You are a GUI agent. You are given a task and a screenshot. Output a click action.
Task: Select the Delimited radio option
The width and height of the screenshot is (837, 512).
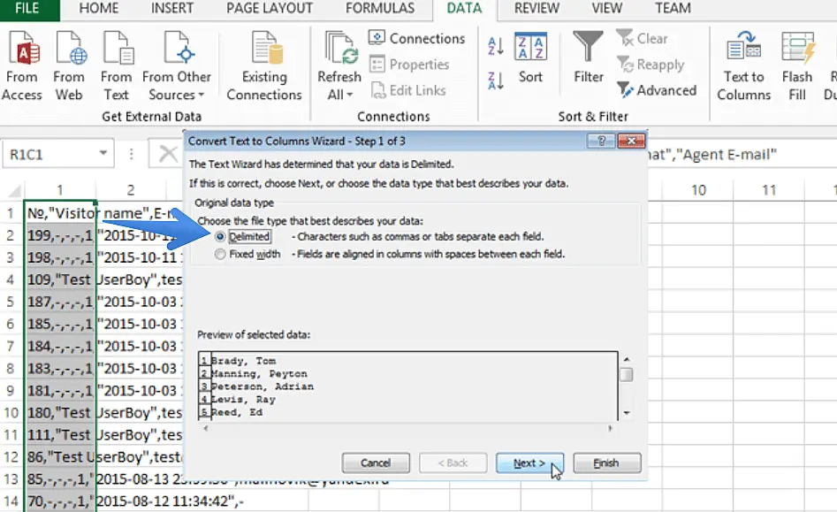coord(220,236)
